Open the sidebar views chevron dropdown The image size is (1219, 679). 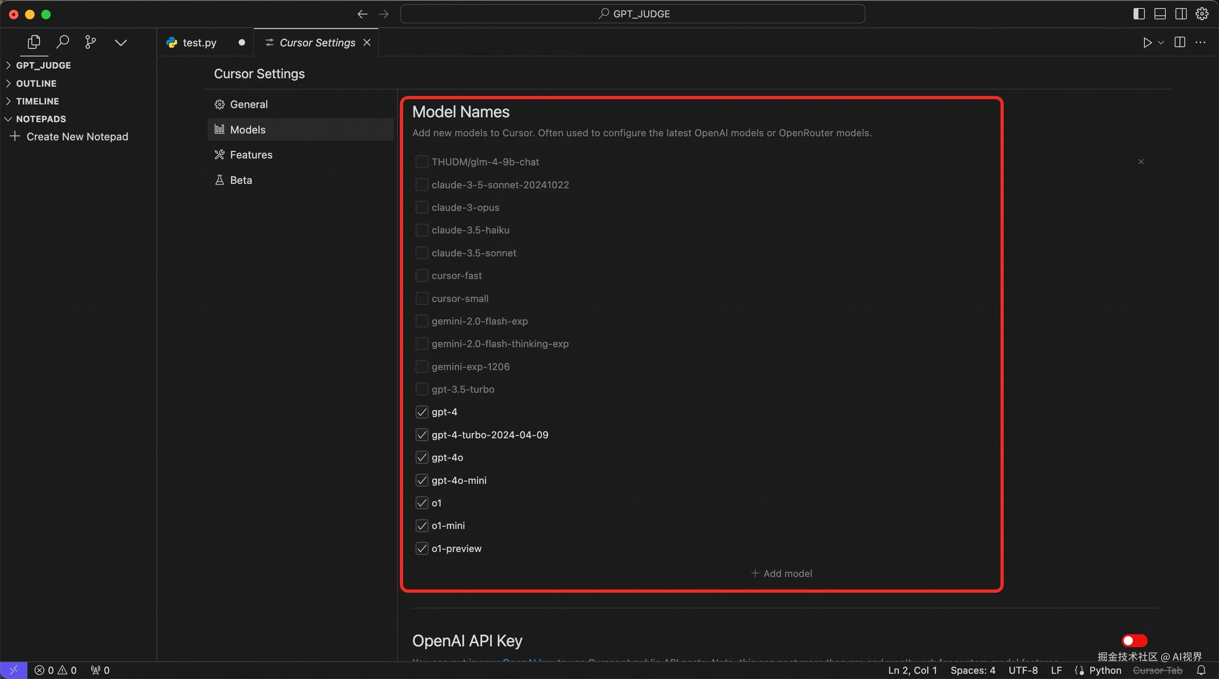point(121,43)
